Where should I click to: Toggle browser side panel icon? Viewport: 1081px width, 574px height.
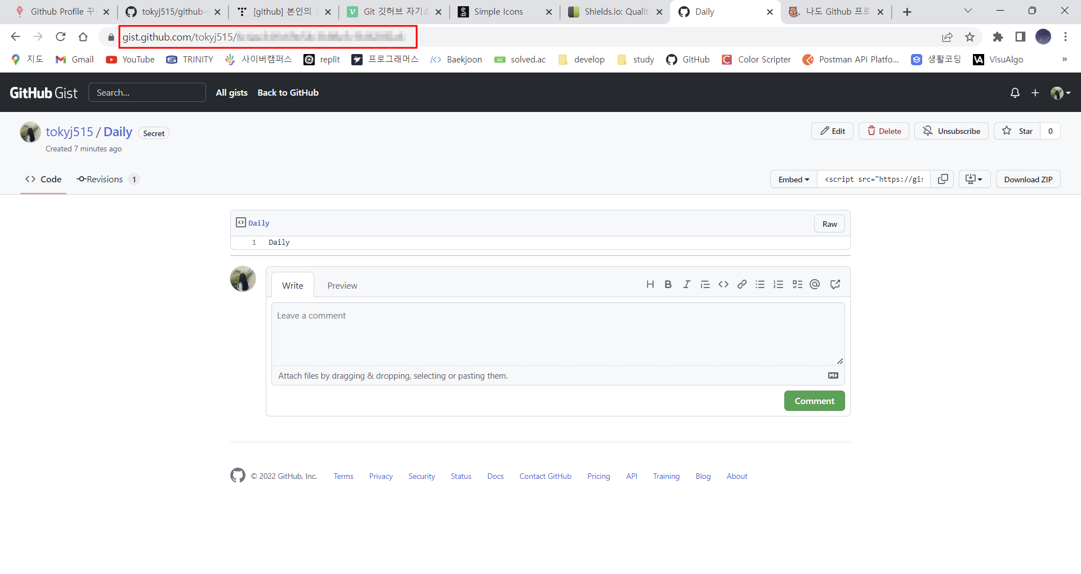pyautogui.click(x=1020, y=37)
